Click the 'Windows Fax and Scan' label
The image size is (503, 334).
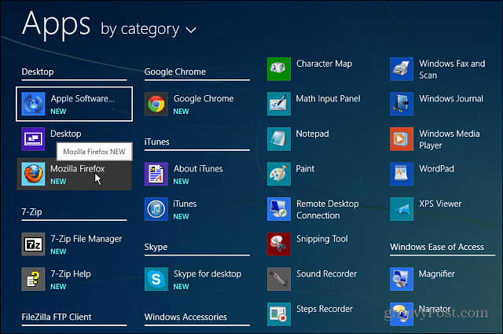pos(452,69)
